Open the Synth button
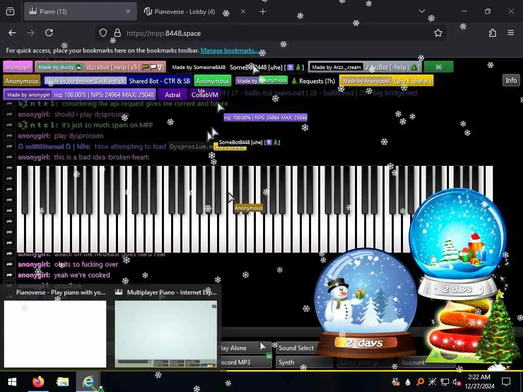Viewport: 523px width, 392px height. click(304, 362)
